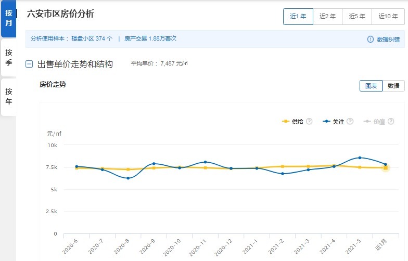Click the 2020-6 x-axis label
Viewport: 408px width, 261px height.
click(70, 246)
